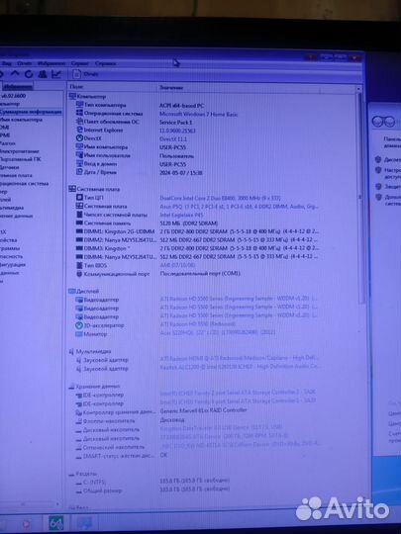Click the Windows icon of Операционная система row
Screen dimensions: 401x534
point(79,113)
